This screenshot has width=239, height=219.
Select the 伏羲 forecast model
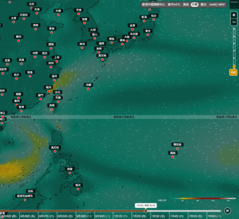point(194,4)
